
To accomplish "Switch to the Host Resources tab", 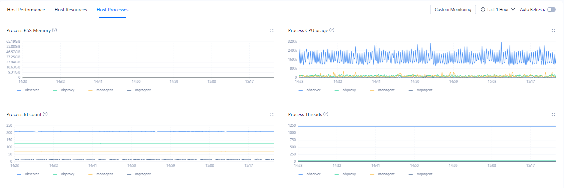I will pos(71,10).
